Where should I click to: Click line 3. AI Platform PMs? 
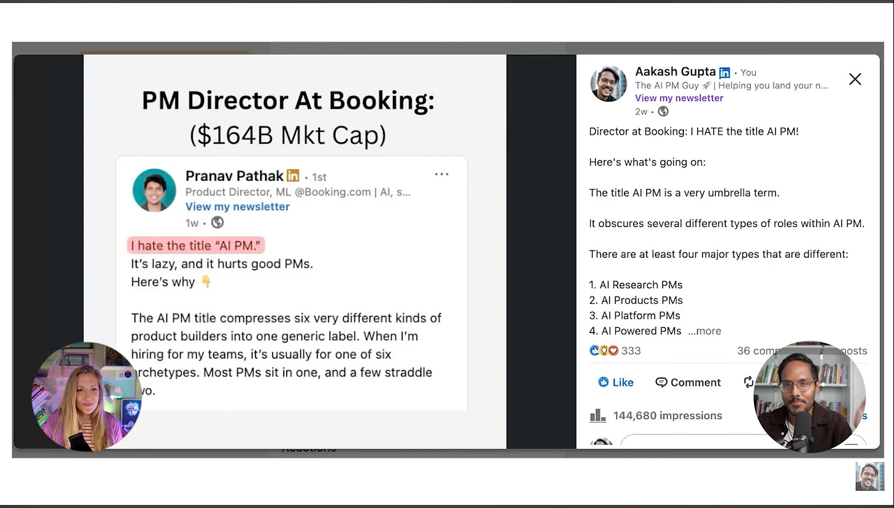pos(634,315)
